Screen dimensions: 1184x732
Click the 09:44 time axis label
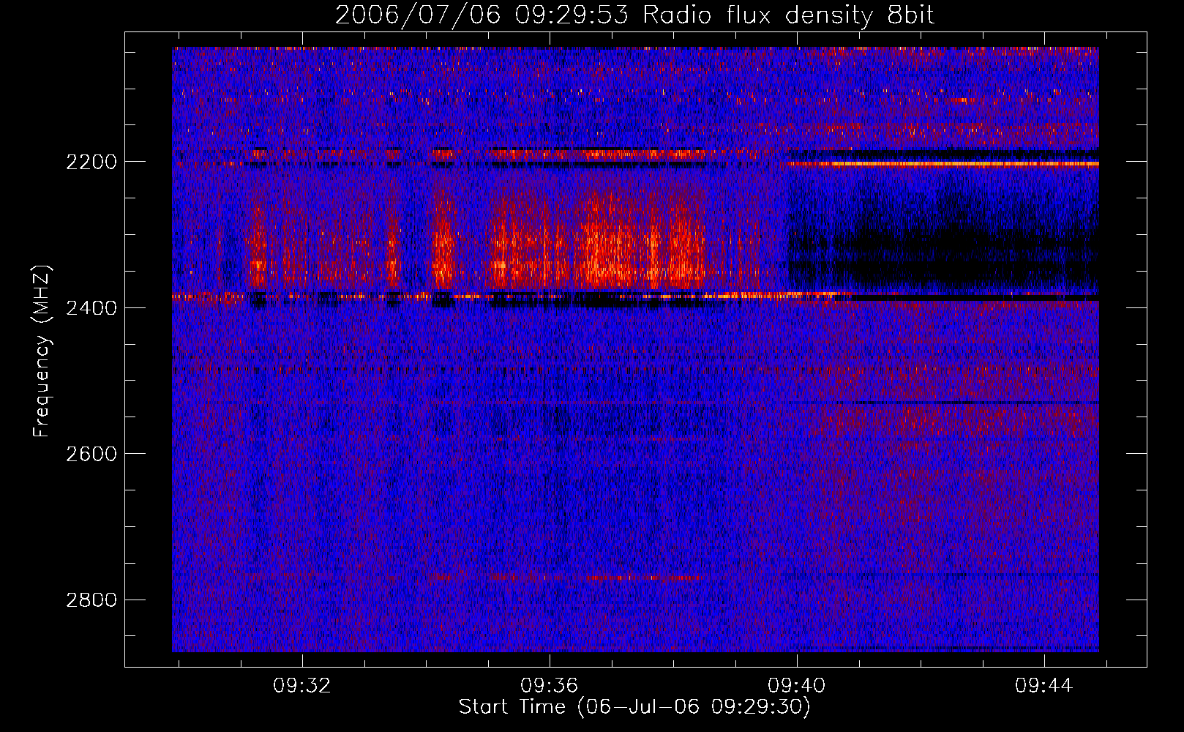click(1044, 686)
